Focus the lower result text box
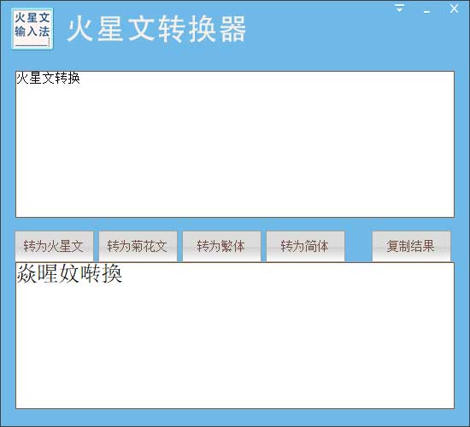 point(235,336)
